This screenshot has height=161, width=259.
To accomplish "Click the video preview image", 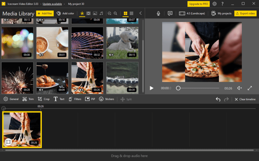I will point(202,52).
